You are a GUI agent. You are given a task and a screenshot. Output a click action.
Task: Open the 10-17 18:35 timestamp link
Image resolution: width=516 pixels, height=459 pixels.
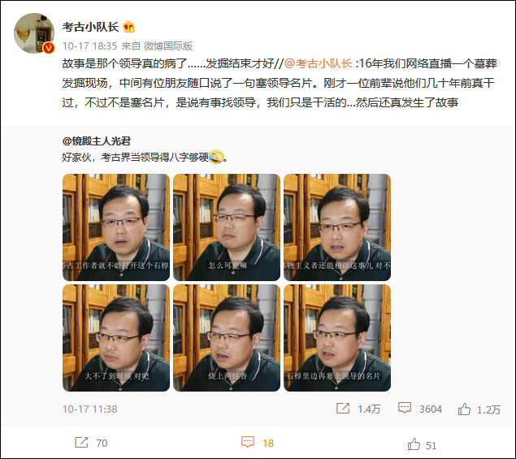(x=90, y=46)
